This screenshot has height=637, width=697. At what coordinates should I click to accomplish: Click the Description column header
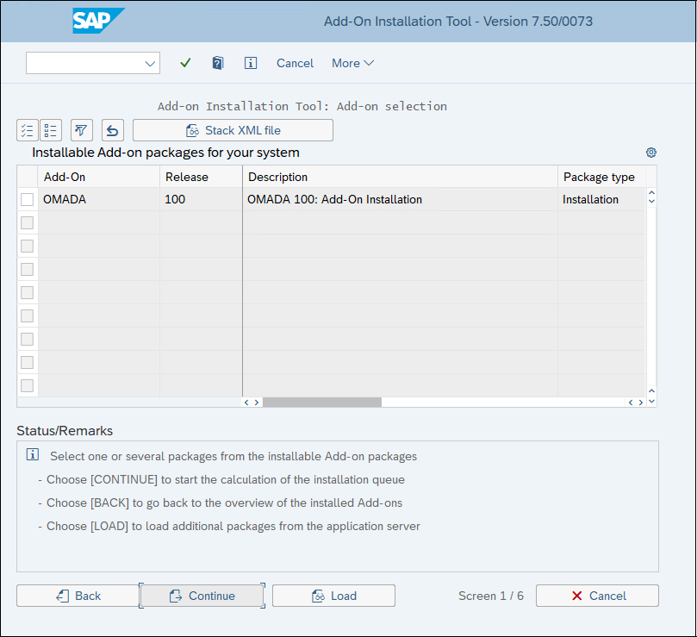400,177
